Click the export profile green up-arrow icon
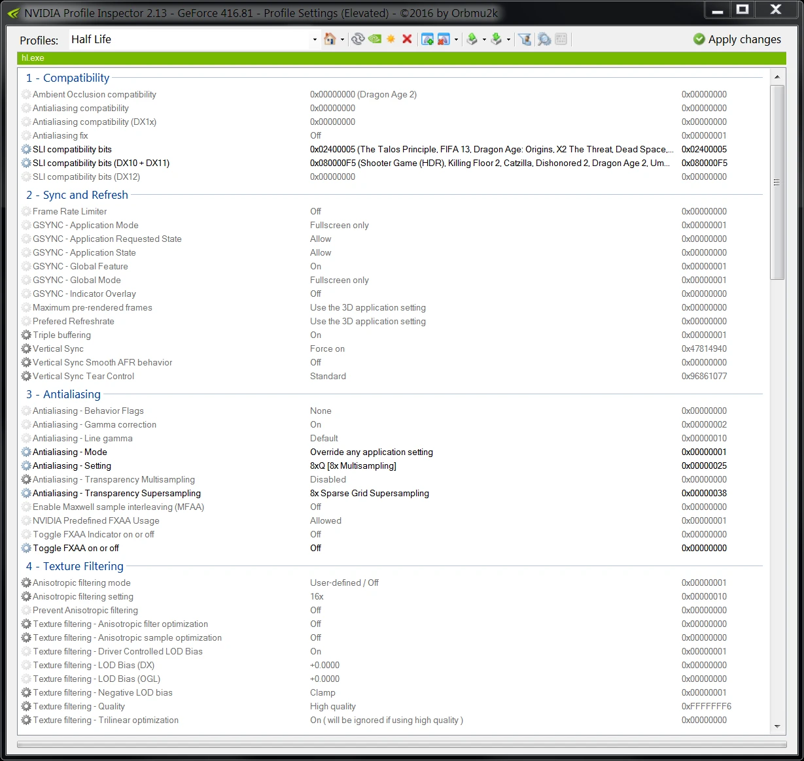The height and width of the screenshot is (761, 804). tap(472, 39)
